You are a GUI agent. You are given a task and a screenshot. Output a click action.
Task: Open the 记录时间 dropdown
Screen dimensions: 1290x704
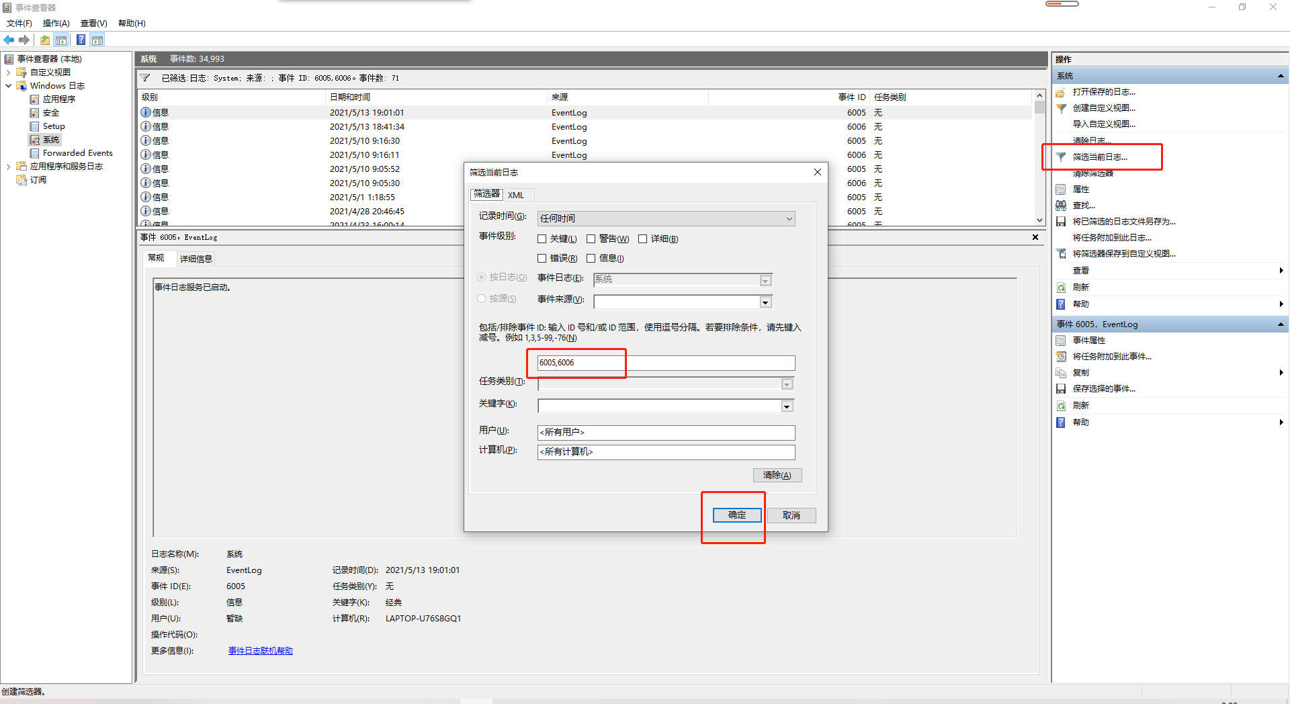pos(666,219)
